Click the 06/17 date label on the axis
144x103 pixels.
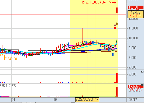(x=133, y=100)
